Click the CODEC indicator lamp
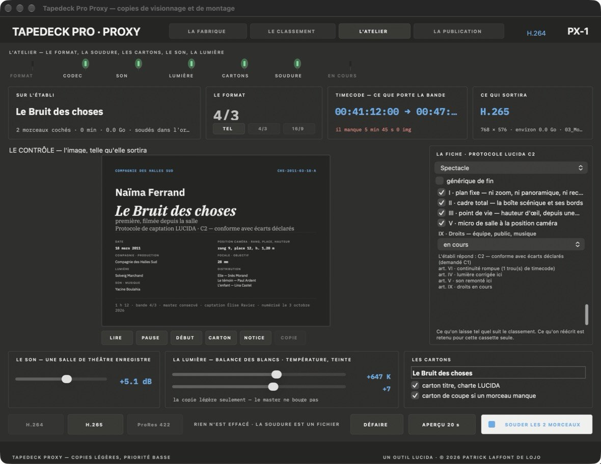601x464 pixels. 86,64
